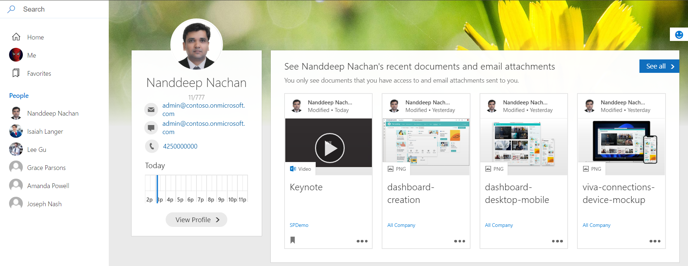Click the bookmark icon on Keynote card
Screen dimensions: 688x266
click(x=293, y=240)
